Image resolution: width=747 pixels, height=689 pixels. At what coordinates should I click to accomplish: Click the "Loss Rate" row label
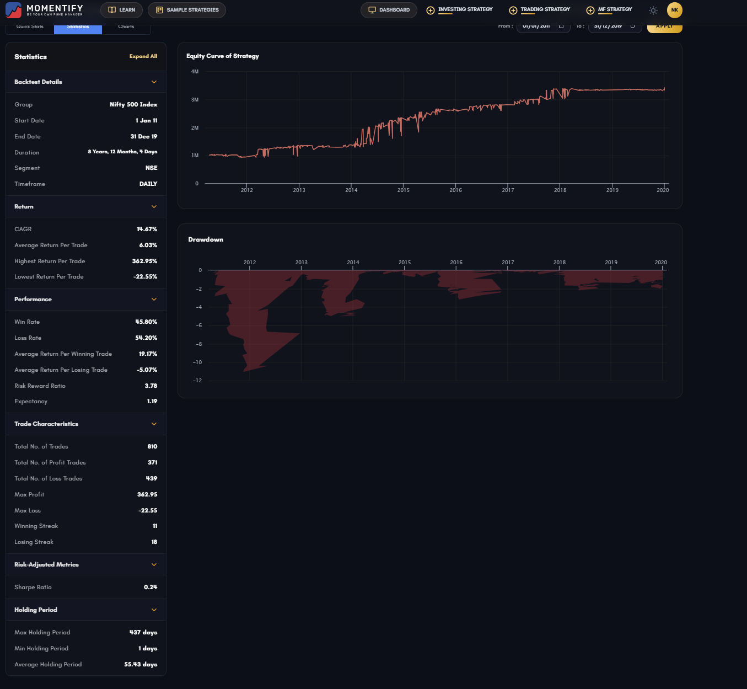[28, 338]
